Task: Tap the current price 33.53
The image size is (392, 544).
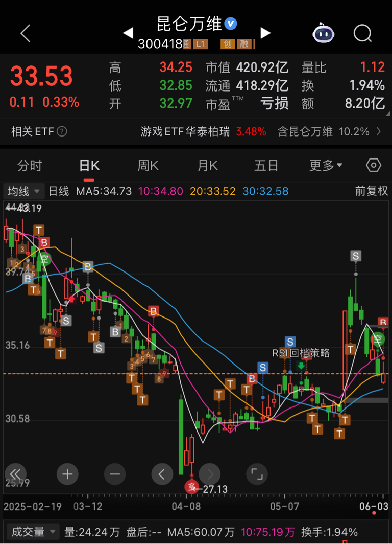Action: 41,76
